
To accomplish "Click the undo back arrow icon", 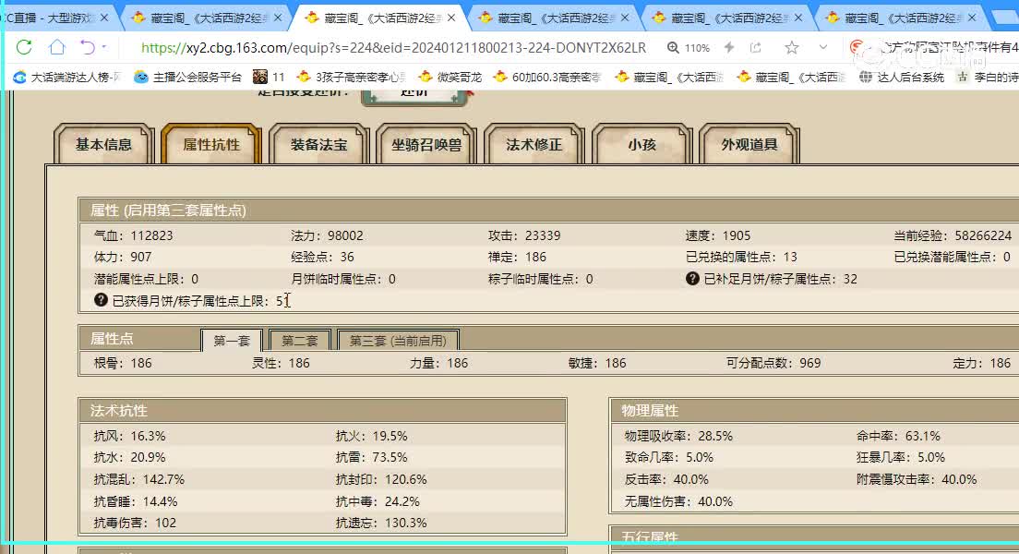I will [x=88, y=47].
